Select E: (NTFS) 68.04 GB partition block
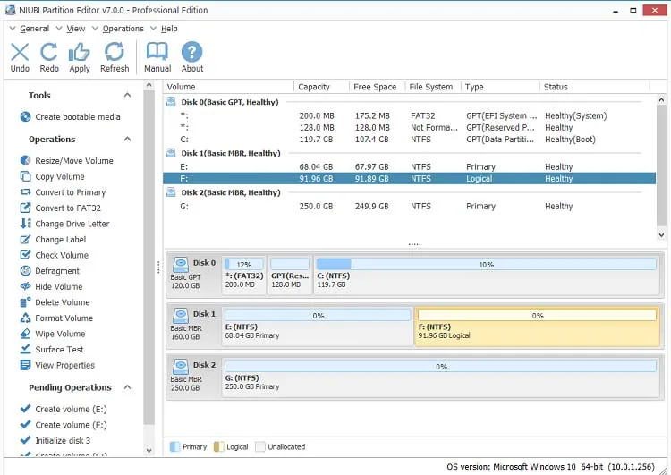 (x=318, y=327)
